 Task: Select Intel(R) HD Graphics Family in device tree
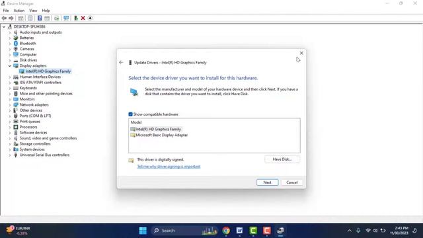click(48, 71)
